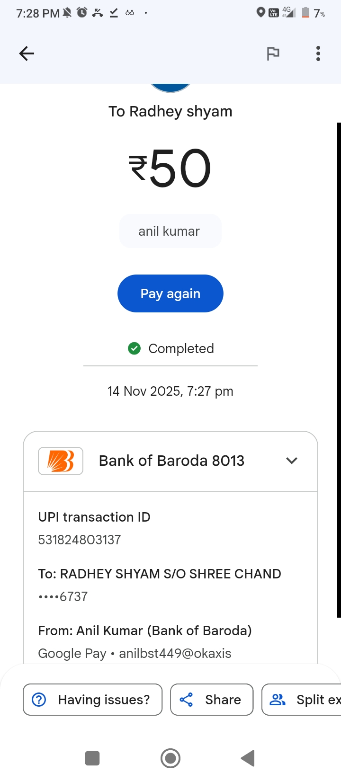Image resolution: width=341 pixels, height=781 pixels.
Task: Tap the Share button
Action: point(212,700)
